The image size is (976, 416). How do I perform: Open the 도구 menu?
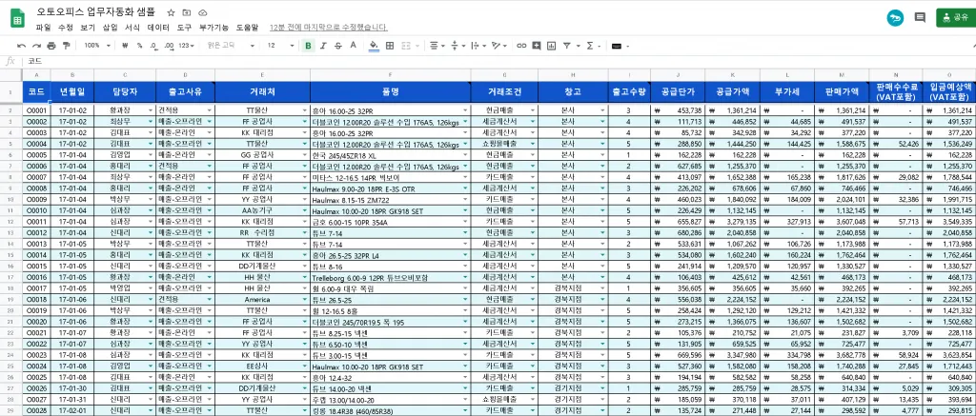point(184,28)
